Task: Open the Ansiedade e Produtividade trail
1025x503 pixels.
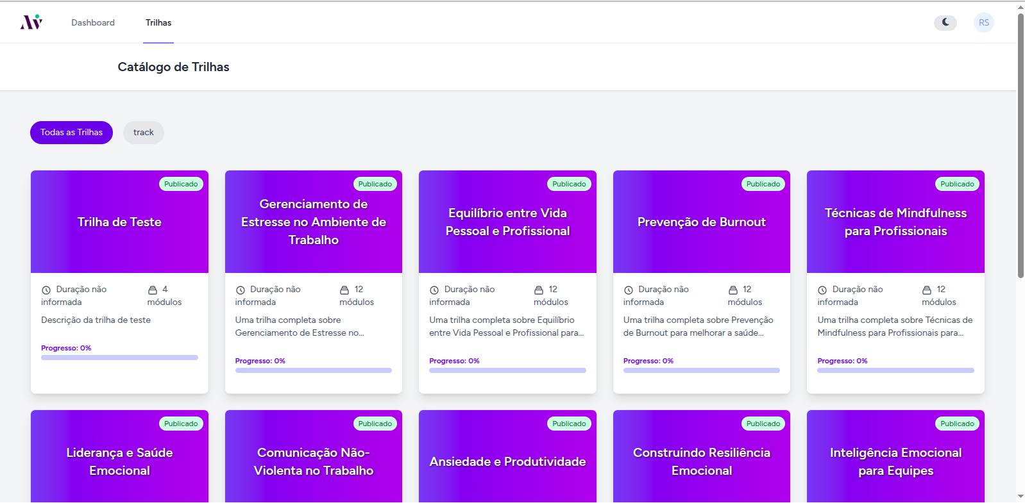Action: point(507,456)
